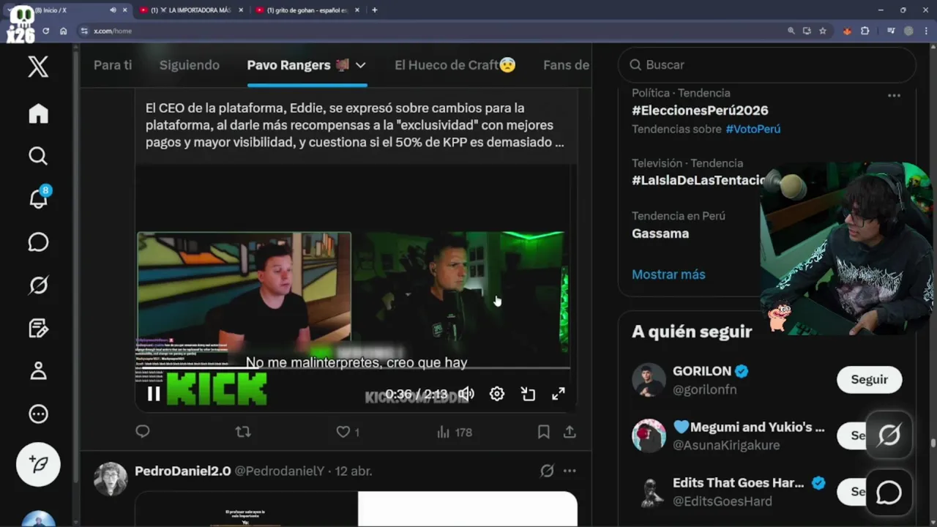Seek in the video progress bar
Screen dimensions: 937x527
[353, 367]
